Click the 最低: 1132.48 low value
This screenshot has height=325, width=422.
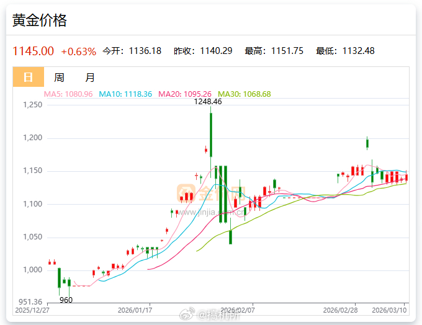(x=345, y=51)
